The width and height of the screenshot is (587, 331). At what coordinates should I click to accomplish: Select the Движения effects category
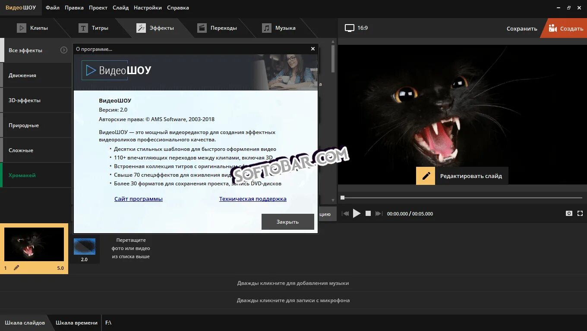(x=36, y=75)
